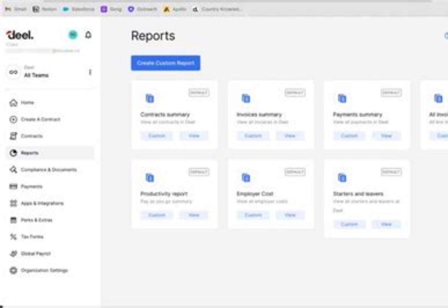Viewport: 448px width, 308px height.
Task: Click the Global Payroll icon
Action: pyautogui.click(x=13, y=254)
